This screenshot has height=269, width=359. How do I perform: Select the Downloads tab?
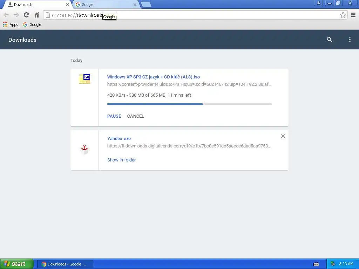(x=38, y=5)
